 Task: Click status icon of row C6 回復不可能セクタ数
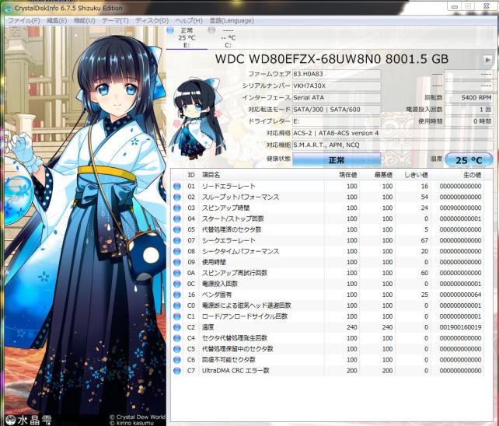tap(177, 360)
